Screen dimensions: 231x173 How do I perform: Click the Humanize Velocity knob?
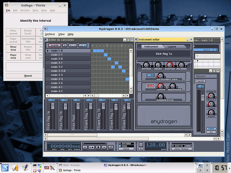point(211,96)
